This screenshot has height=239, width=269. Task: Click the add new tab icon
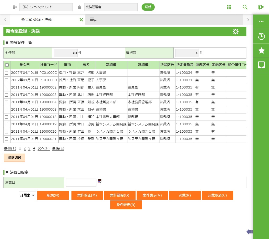click(x=93, y=20)
